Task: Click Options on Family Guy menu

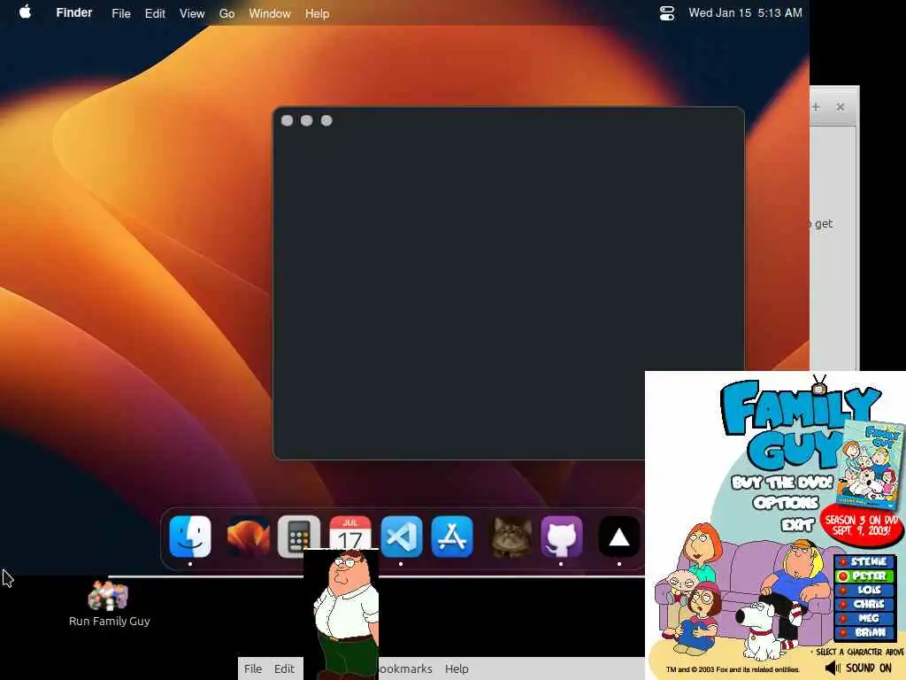Action: (x=786, y=503)
